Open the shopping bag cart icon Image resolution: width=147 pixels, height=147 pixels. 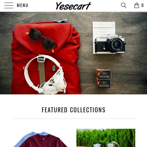coord(137,5)
